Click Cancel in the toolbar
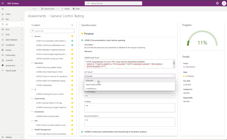Image resolution: width=227 pixels, height=140 pixels. (65, 9)
